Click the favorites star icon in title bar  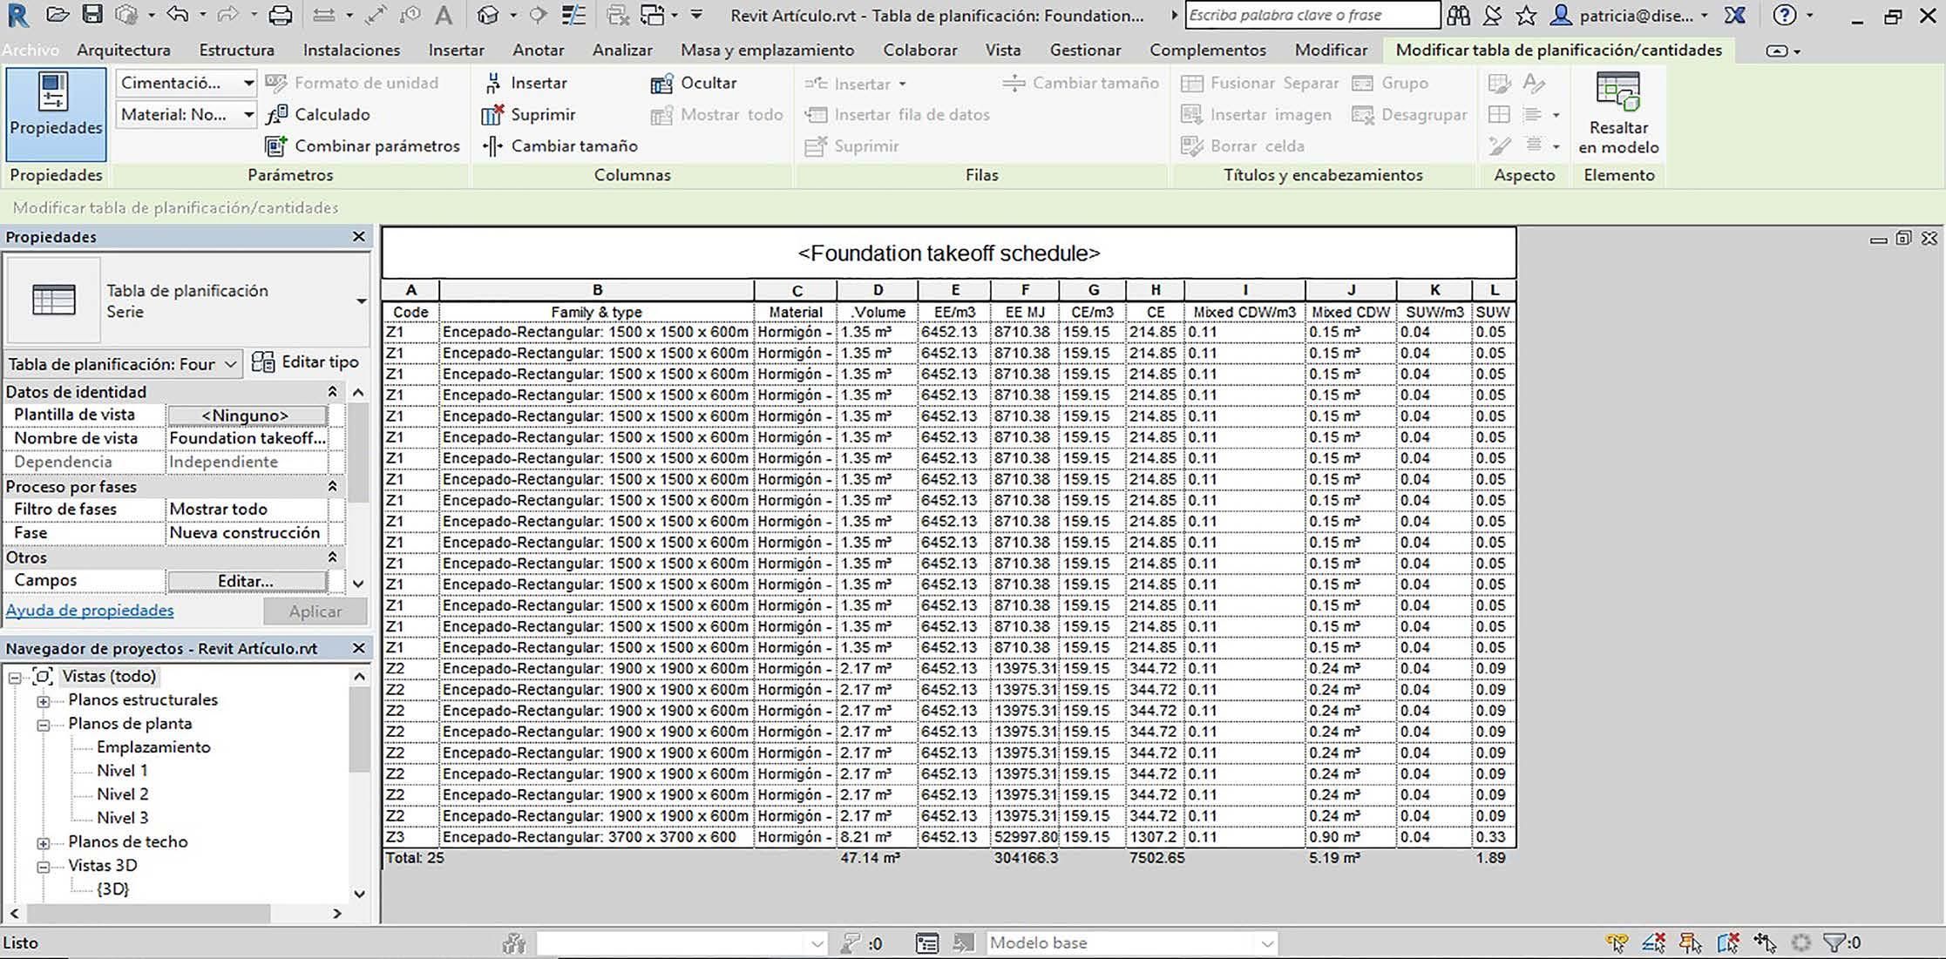pyautogui.click(x=1526, y=15)
